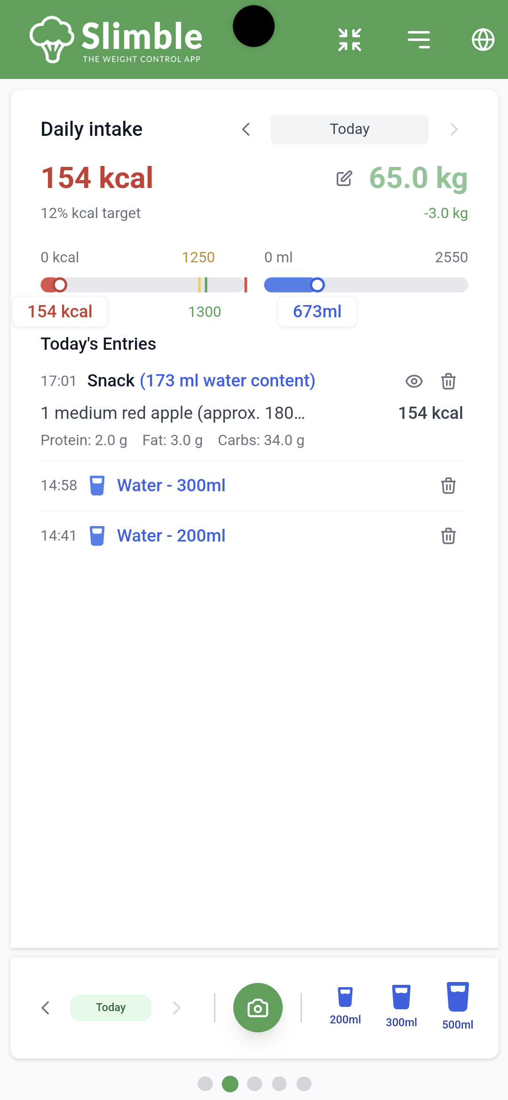Add a 300ml water glass
Image resolution: width=508 pixels, height=1100 pixels.
[401, 1006]
